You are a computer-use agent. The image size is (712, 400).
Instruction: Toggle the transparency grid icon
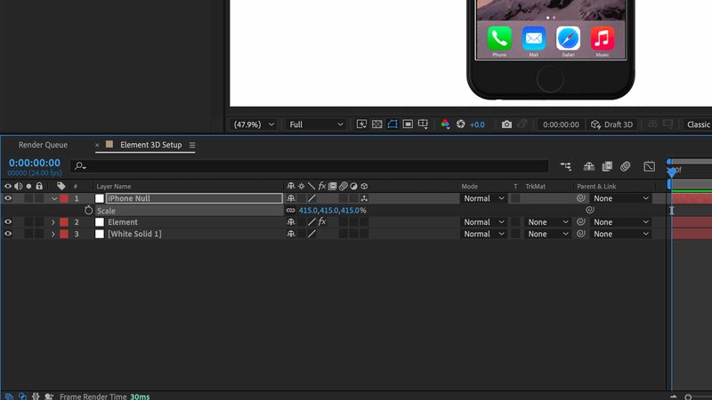click(x=377, y=124)
